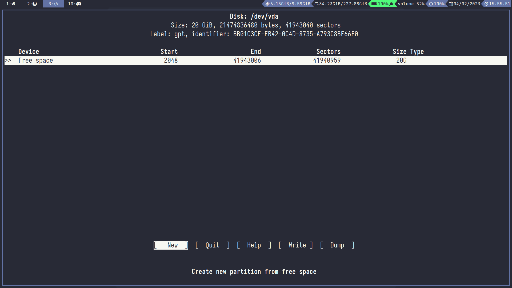Select the Quit menu option
Screen dimensions: 512x288
pyautogui.click(x=212, y=245)
